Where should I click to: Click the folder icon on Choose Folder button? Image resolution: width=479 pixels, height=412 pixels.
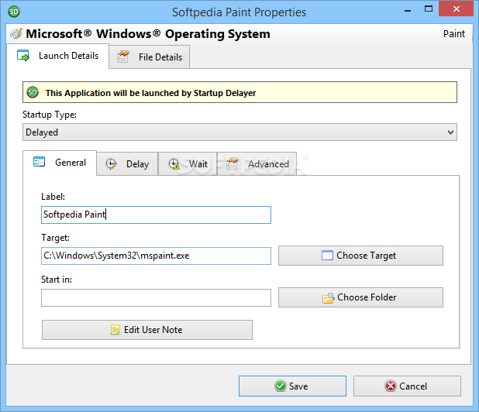click(329, 298)
